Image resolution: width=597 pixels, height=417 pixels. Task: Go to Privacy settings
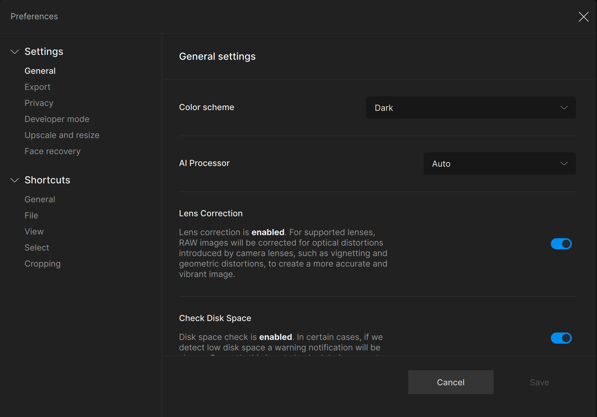(x=39, y=103)
